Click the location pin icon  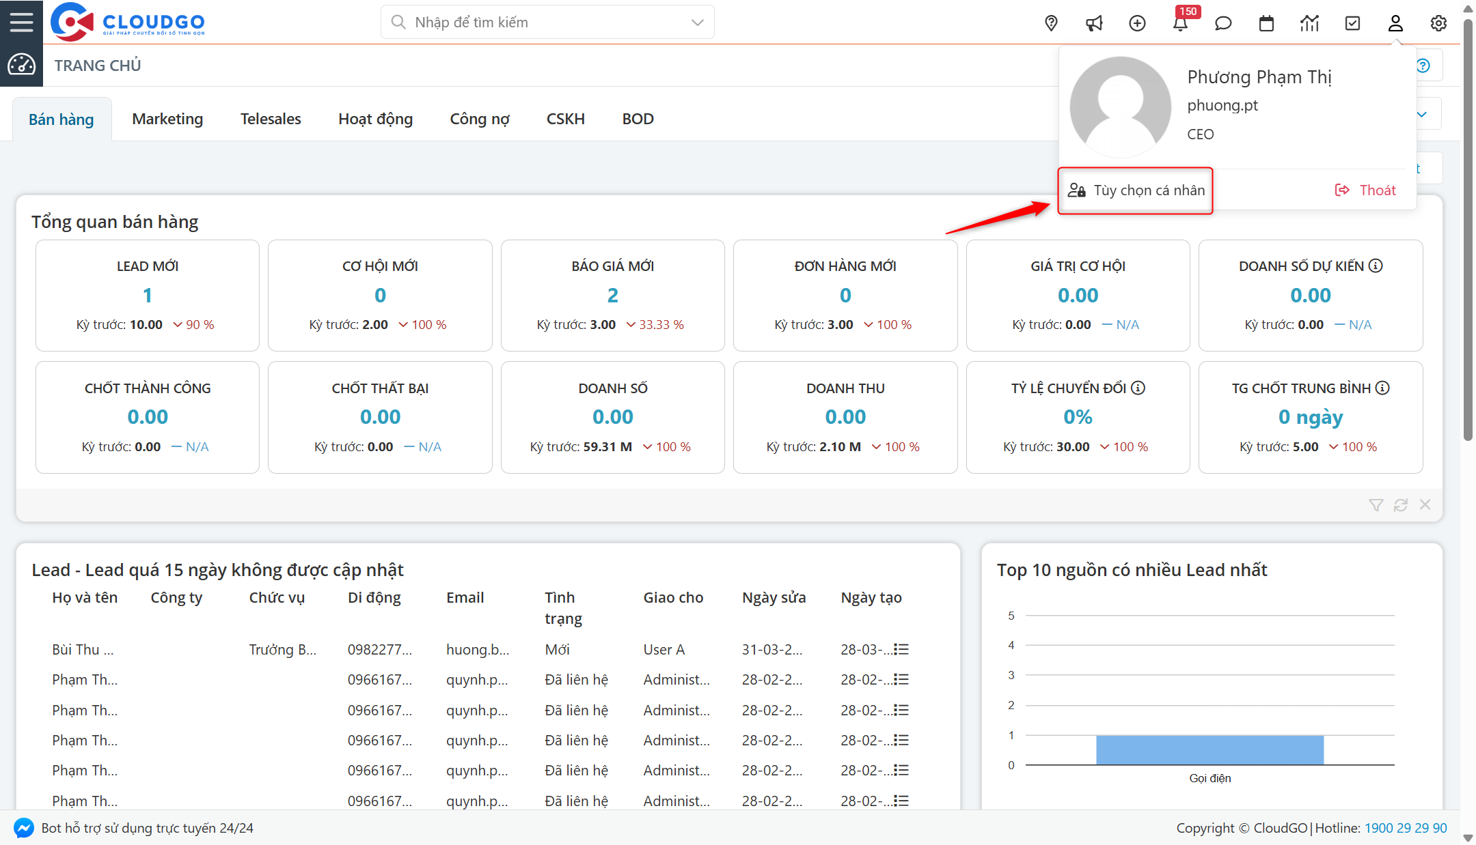[1051, 23]
